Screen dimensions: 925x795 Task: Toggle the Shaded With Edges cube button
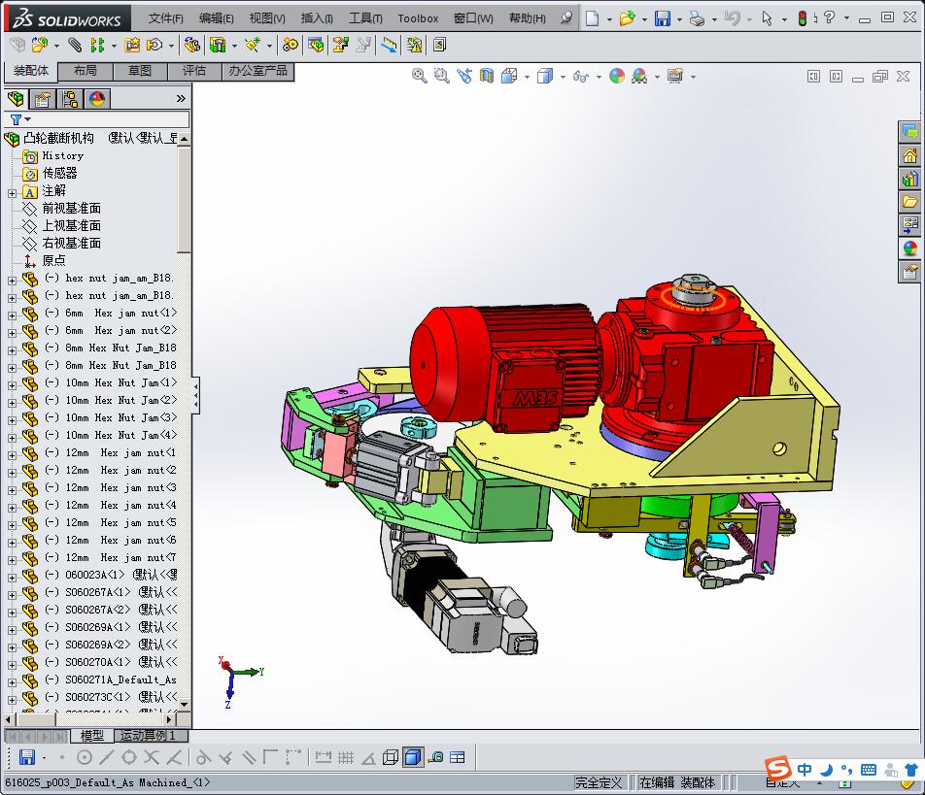(x=413, y=757)
